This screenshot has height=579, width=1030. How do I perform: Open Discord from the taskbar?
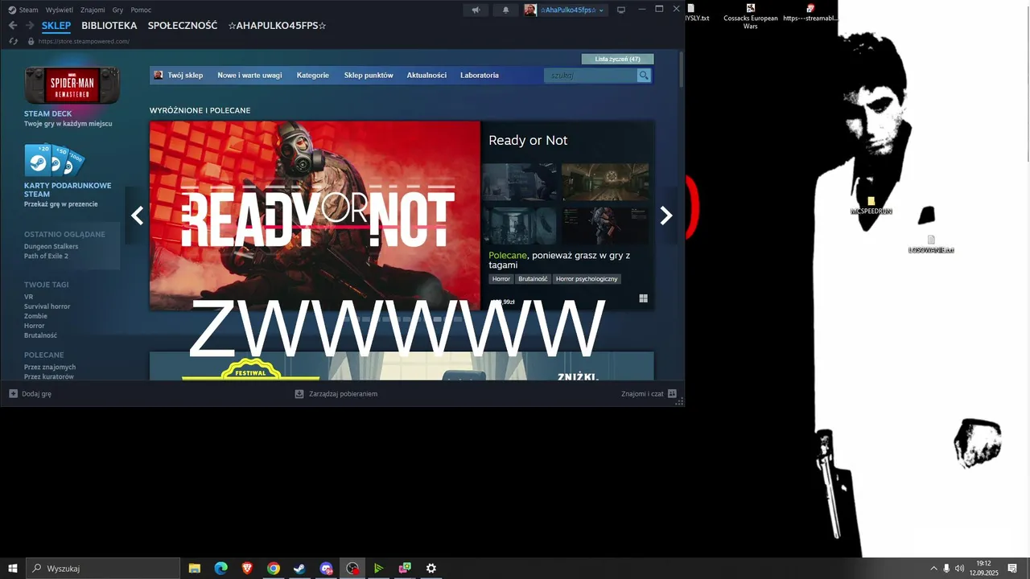coord(326,569)
